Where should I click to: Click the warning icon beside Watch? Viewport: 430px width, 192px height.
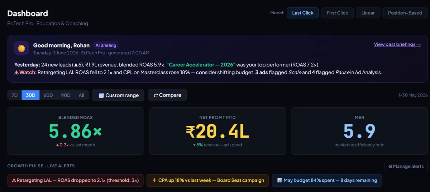[16, 72]
